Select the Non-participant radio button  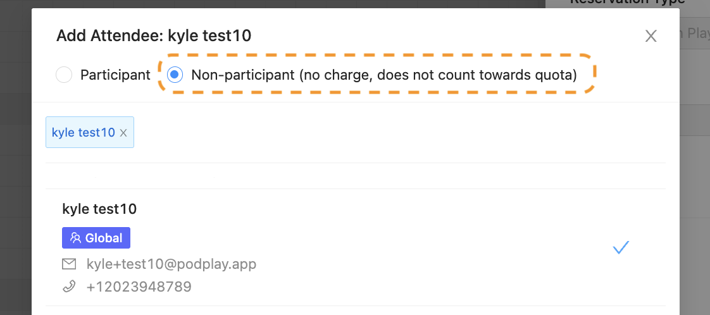(x=175, y=75)
